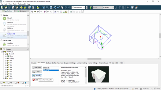Collapse the Cost & Value section
The width and height of the screenshot is (161, 90).
click(x=1, y=40)
